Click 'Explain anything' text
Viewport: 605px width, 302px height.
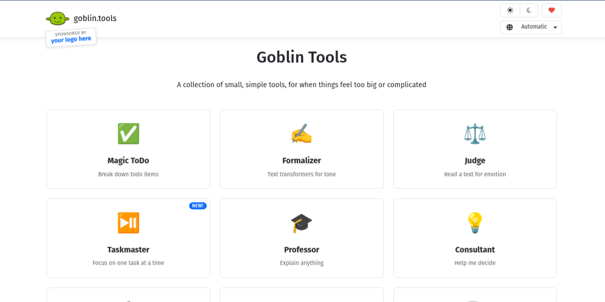click(x=301, y=263)
